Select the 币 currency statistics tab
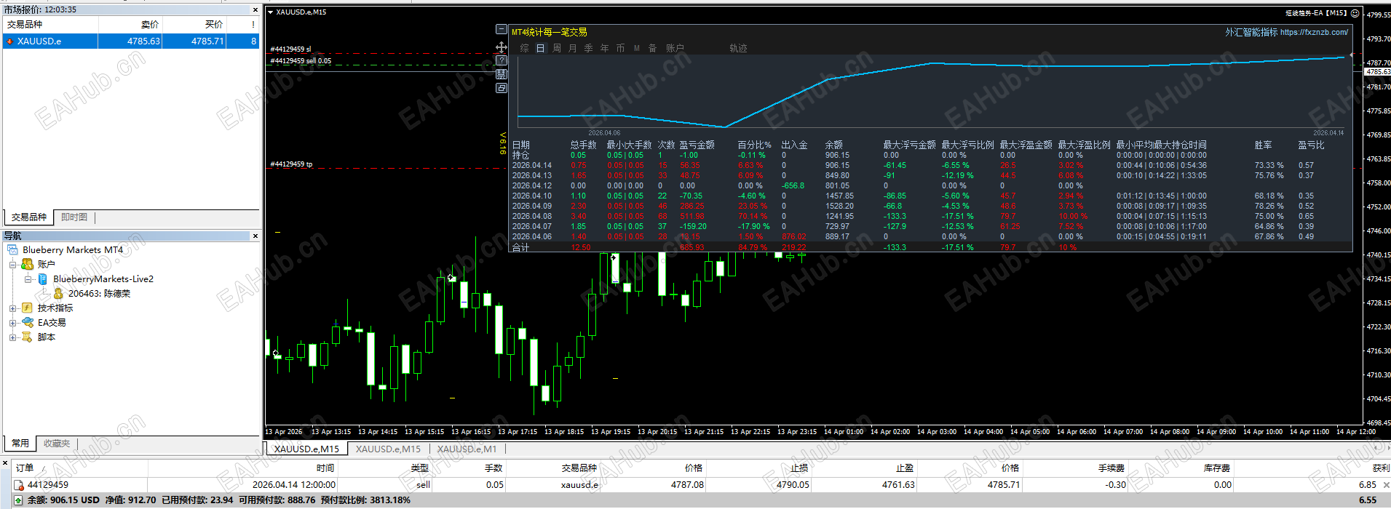Image resolution: width=1391 pixels, height=509 pixels. click(620, 48)
